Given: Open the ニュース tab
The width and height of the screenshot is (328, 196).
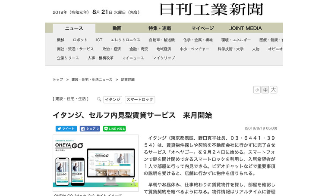Looking at the screenshot, I should tap(74, 28).
